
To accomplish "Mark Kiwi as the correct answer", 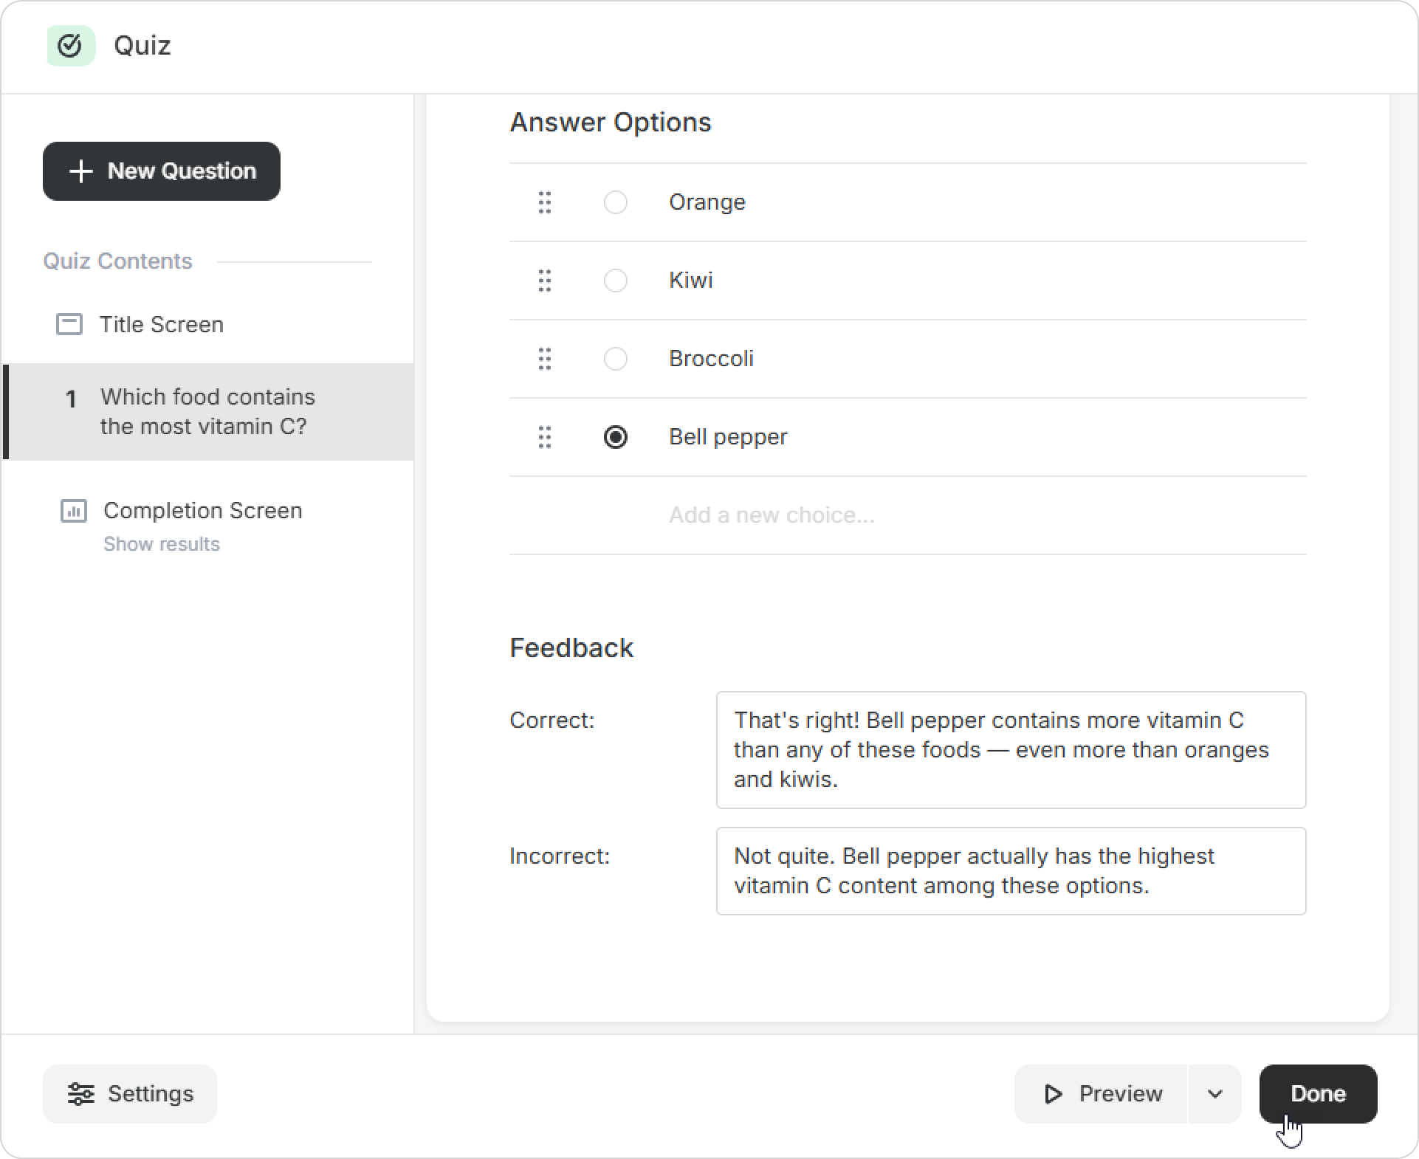I will click(616, 281).
